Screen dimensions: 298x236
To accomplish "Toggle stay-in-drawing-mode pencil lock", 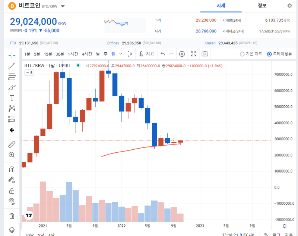I will [x=12, y=180].
